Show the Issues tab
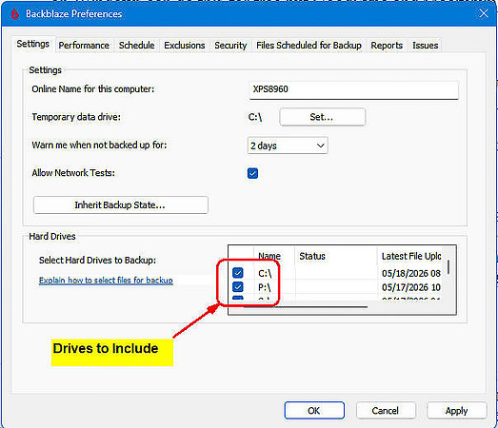 pyautogui.click(x=425, y=46)
